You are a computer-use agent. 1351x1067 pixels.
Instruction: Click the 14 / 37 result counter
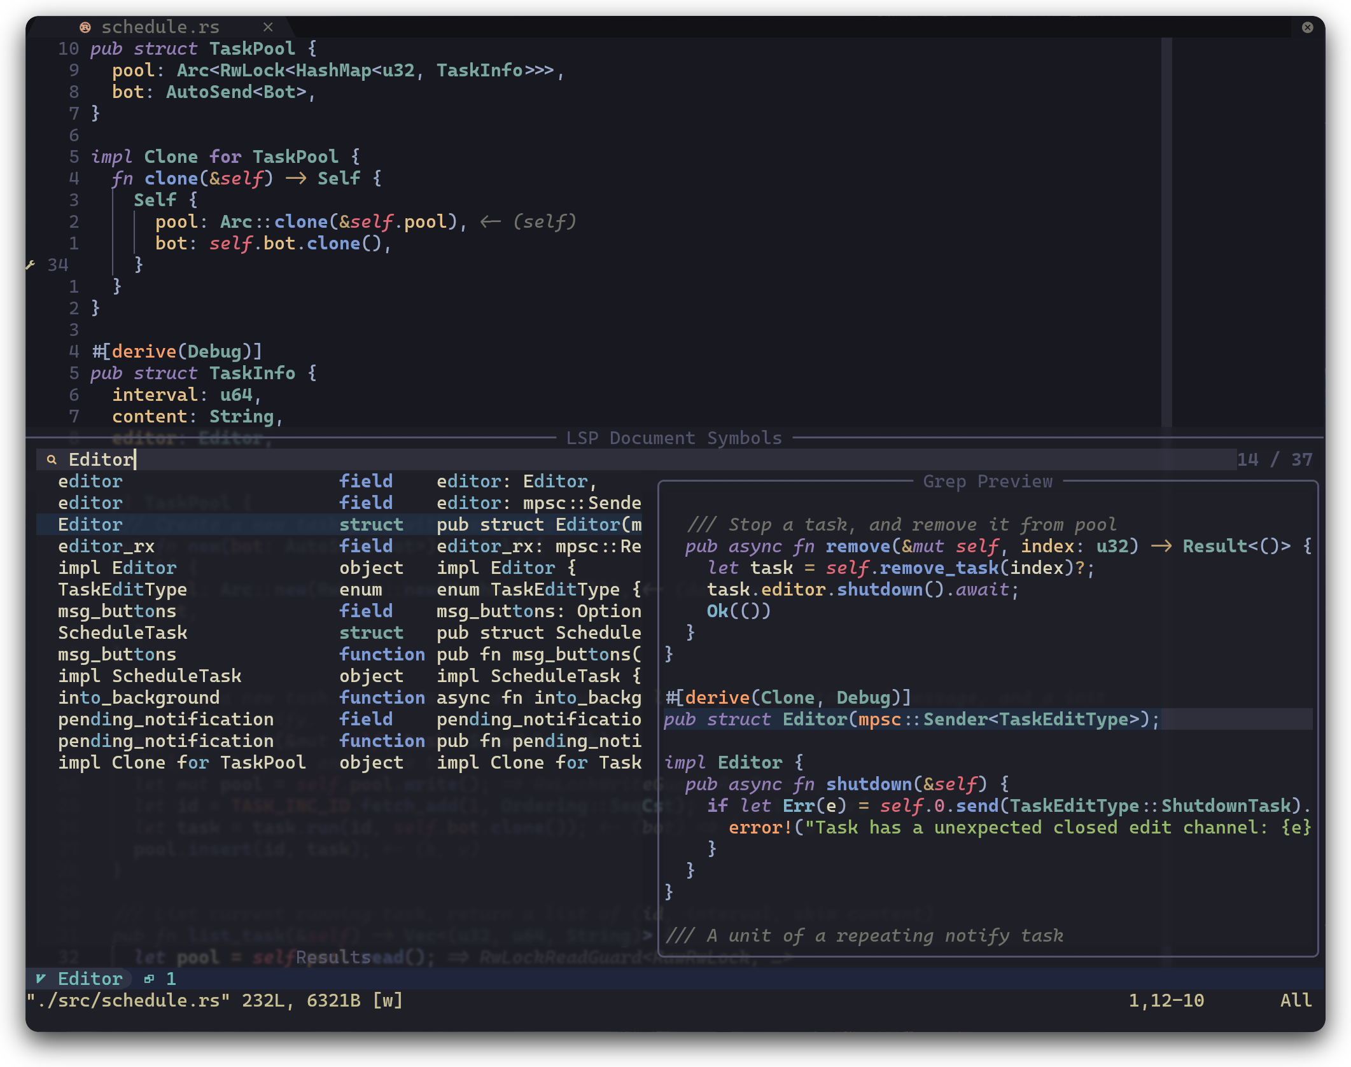[x=1274, y=459]
